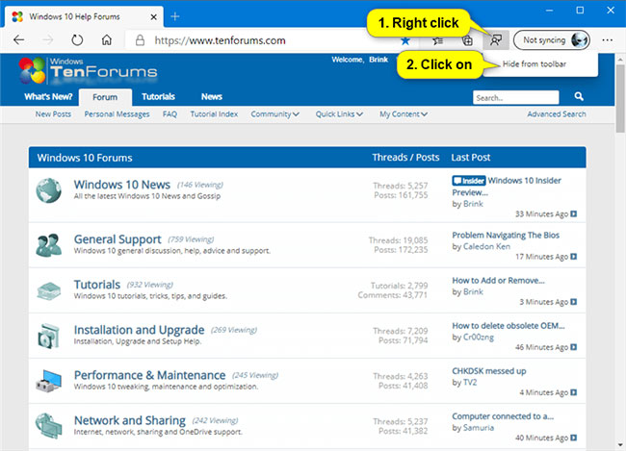Open the News nav tab
The width and height of the screenshot is (626, 451).
[x=212, y=96]
